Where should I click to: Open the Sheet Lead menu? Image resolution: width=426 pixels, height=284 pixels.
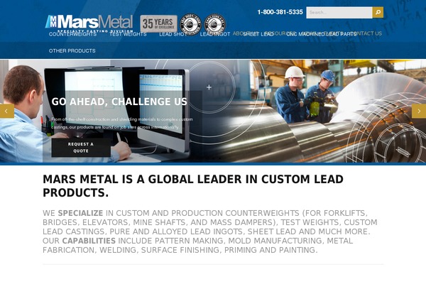click(258, 34)
